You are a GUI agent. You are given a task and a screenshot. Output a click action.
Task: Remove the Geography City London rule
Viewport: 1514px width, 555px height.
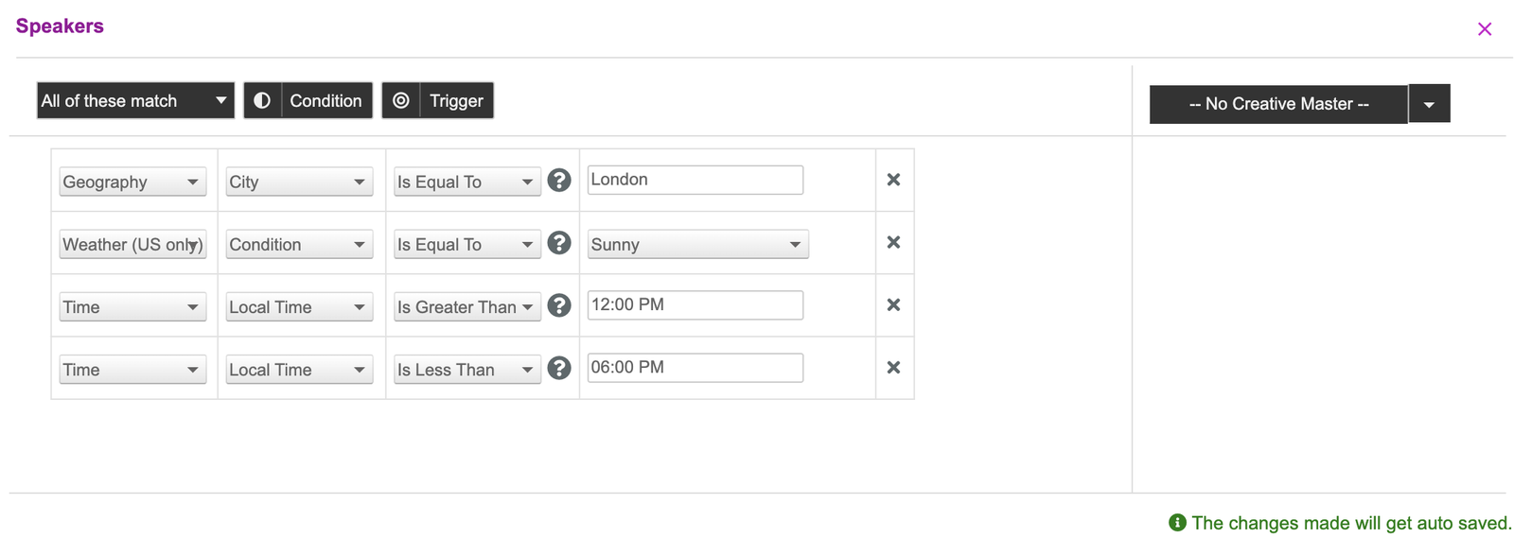coord(893,180)
